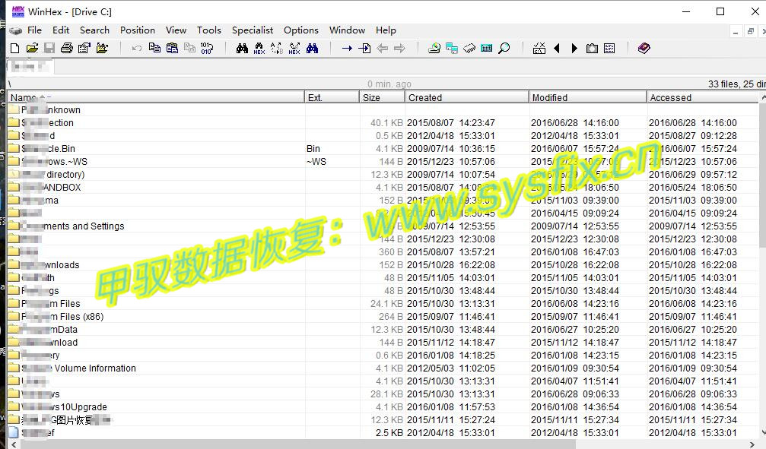
Task: Click the blue binoculars search-again icon
Action: coord(312,48)
